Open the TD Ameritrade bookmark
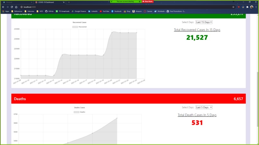This screenshot has height=145, width=259. 63,11
